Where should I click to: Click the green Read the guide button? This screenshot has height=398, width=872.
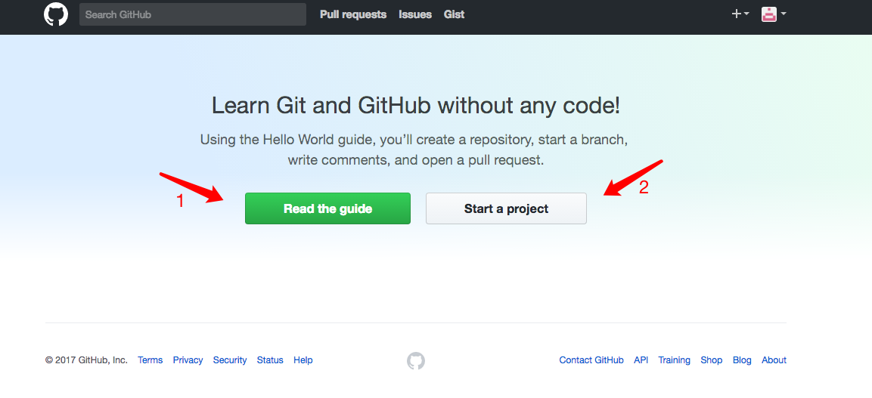coord(327,208)
